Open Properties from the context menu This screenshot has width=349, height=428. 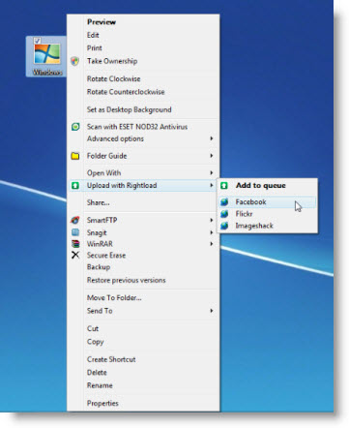point(102,404)
